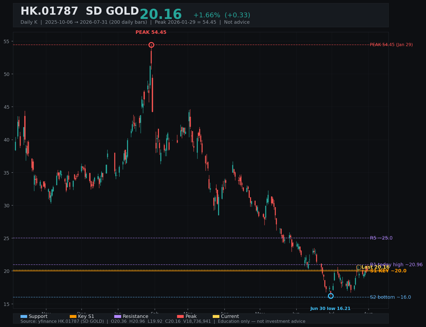The width and height of the screenshot is (426, 327).
Task: Click the "V18,736,941" volume figure
Action: [x=197, y=321]
